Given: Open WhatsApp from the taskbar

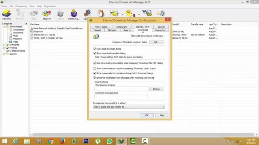Looking at the screenshot, I should 109,141.
